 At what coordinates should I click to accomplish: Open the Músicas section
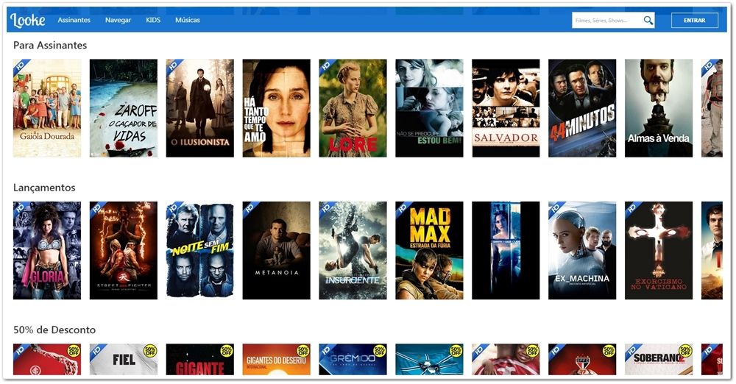coord(187,20)
